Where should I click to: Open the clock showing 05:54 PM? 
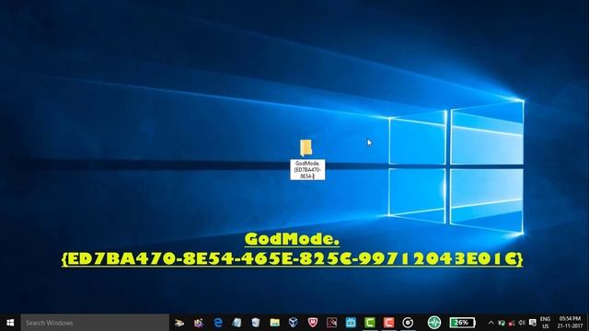coord(570,323)
